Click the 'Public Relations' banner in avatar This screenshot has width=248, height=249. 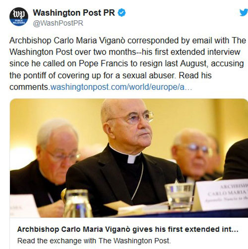(19, 22)
